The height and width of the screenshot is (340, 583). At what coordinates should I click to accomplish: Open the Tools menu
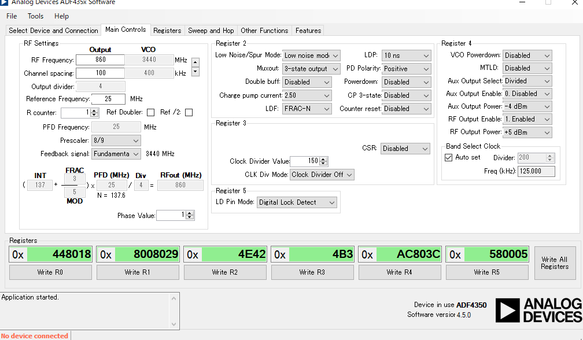35,16
